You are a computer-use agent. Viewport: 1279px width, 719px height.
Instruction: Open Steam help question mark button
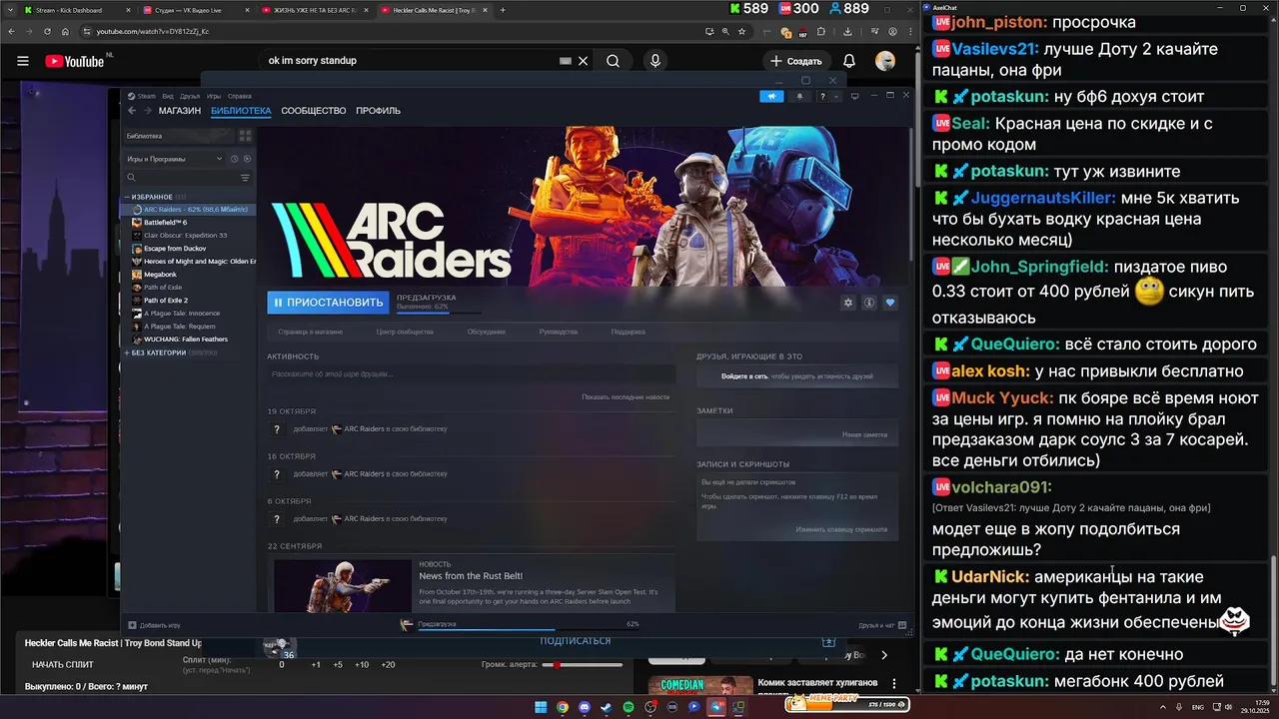tap(822, 96)
